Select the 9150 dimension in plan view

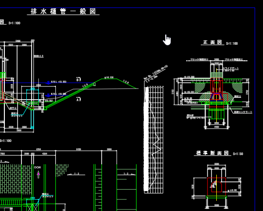coord(78,149)
